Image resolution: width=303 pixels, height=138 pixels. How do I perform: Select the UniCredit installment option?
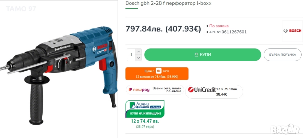[214, 92]
